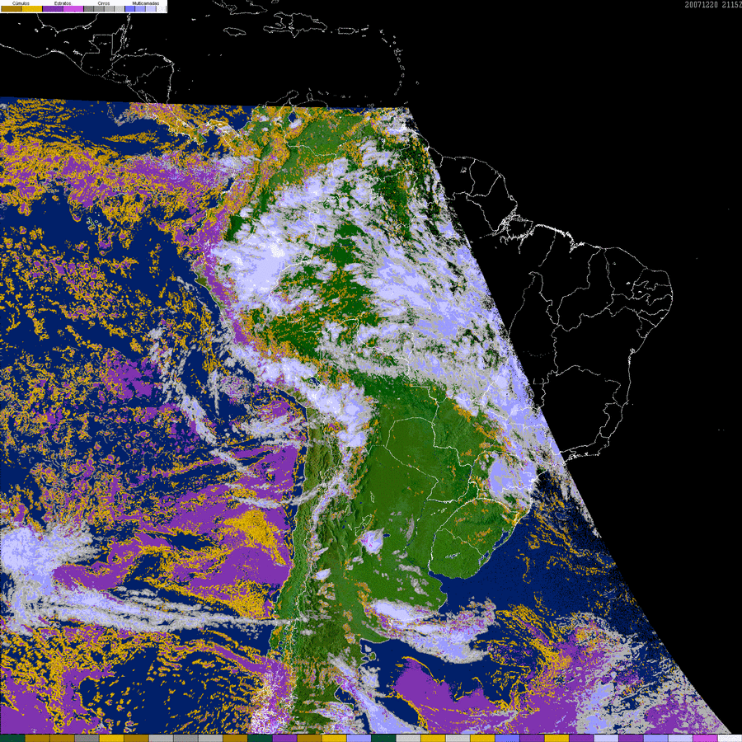Image resolution: width=742 pixels, height=742 pixels.
Task: Click the darkest grey Cirros legend swatch
Action: click(x=88, y=8)
